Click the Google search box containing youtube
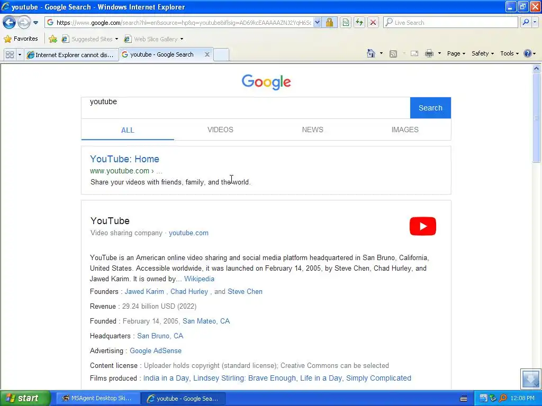 click(246, 108)
